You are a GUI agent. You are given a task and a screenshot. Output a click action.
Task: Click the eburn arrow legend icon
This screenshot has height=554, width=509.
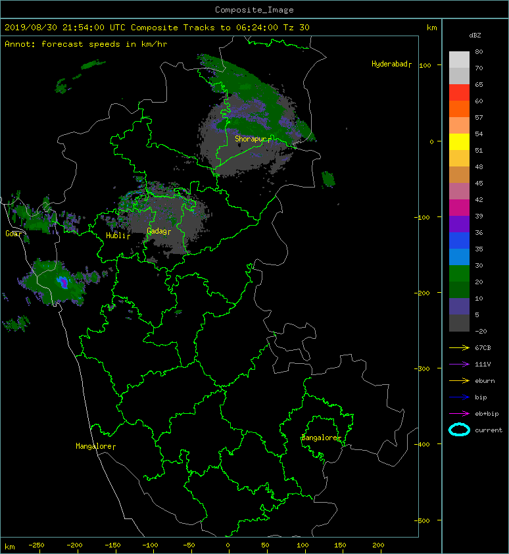click(459, 381)
